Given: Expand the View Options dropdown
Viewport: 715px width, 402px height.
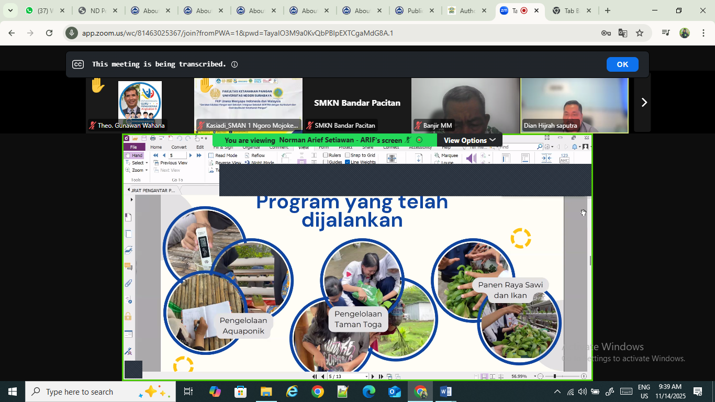Looking at the screenshot, I should point(469,140).
